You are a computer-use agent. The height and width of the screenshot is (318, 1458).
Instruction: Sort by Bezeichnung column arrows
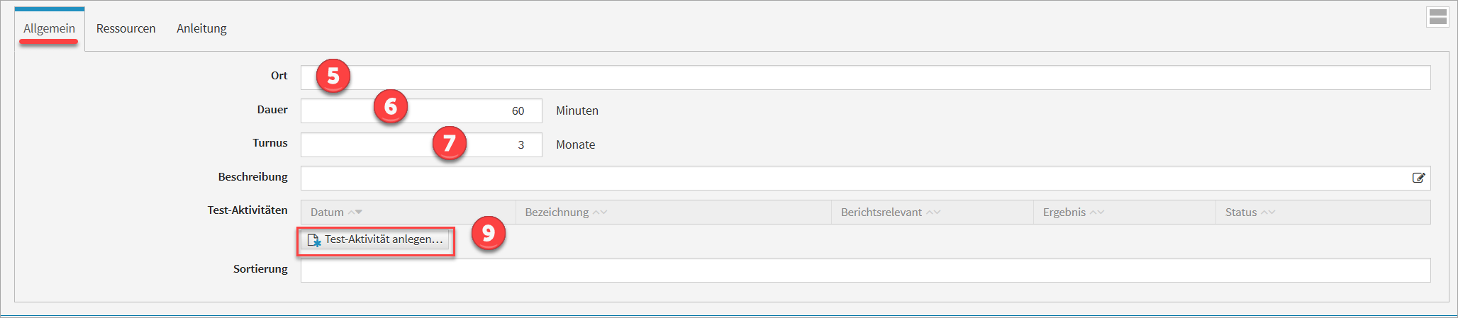[600, 212]
